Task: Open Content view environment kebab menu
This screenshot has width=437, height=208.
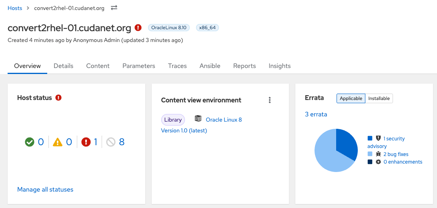Action: [x=269, y=100]
